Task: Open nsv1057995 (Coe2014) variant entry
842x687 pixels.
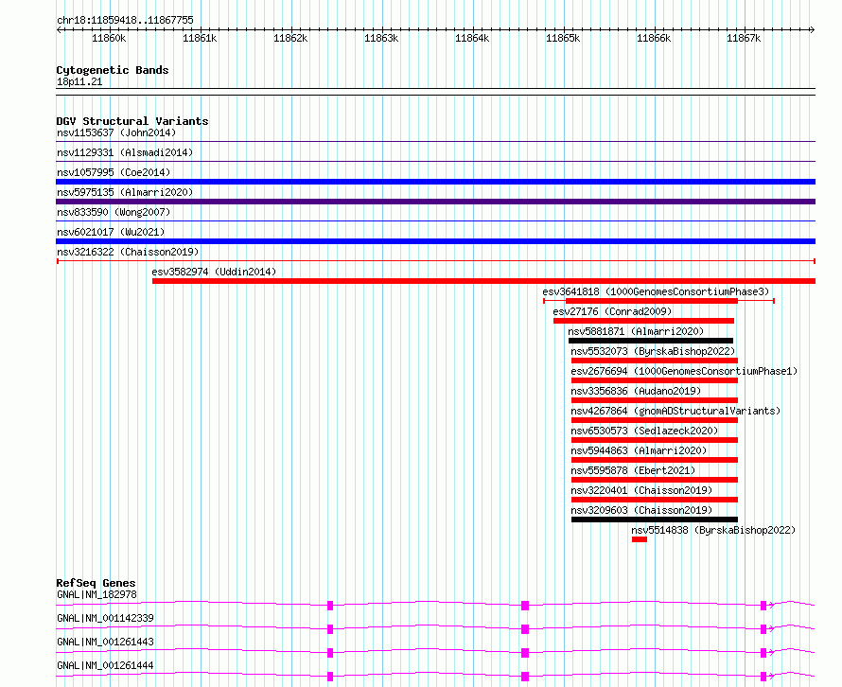Action: (114, 172)
